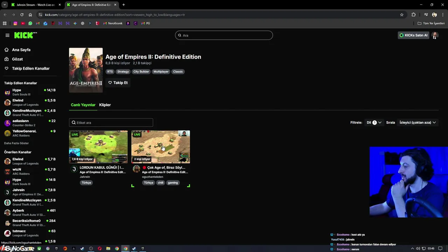Open Ayberk channel in recommended list
Viewport: 448px width, 252px height.
(30, 212)
